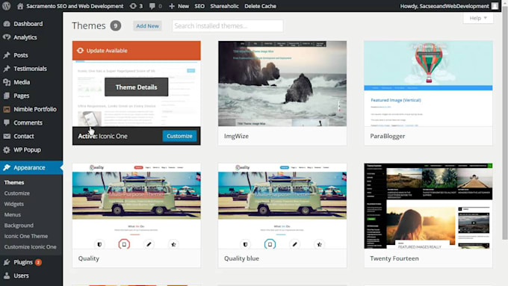Click the ParaBlogger theme name
This screenshot has height=286, width=508.
tap(388, 136)
